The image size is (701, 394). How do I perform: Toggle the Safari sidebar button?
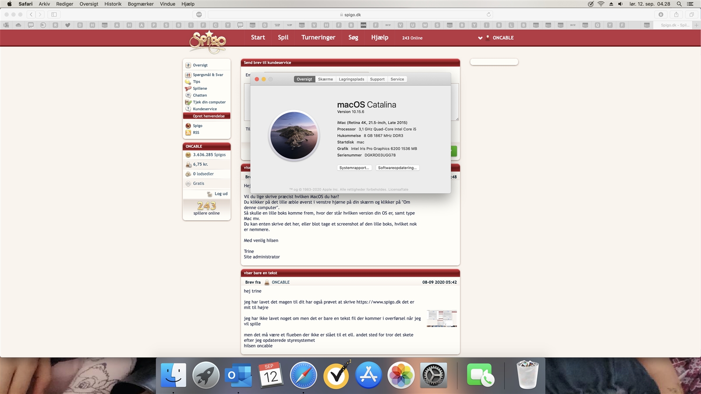pos(54,14)
